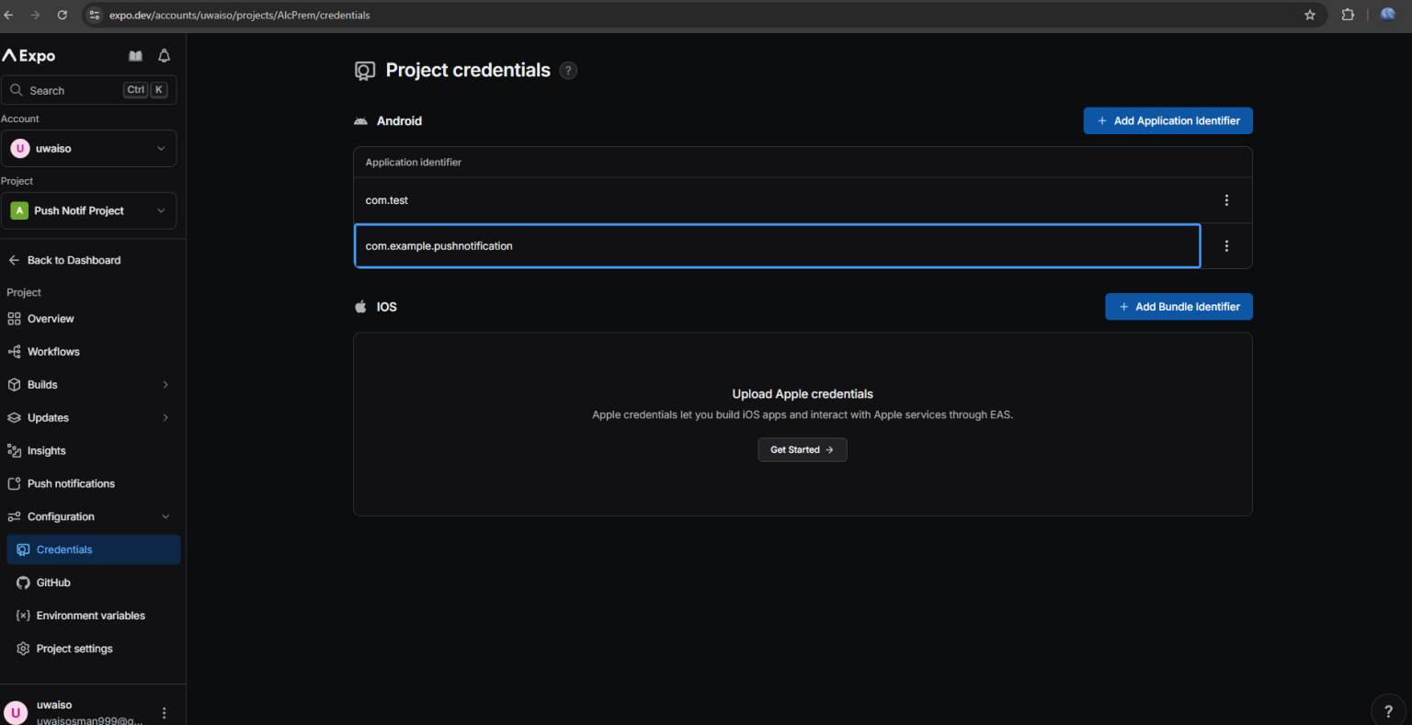Open GitHub settings via its icon
1412x725 pixels.
(x=21, y=582)
